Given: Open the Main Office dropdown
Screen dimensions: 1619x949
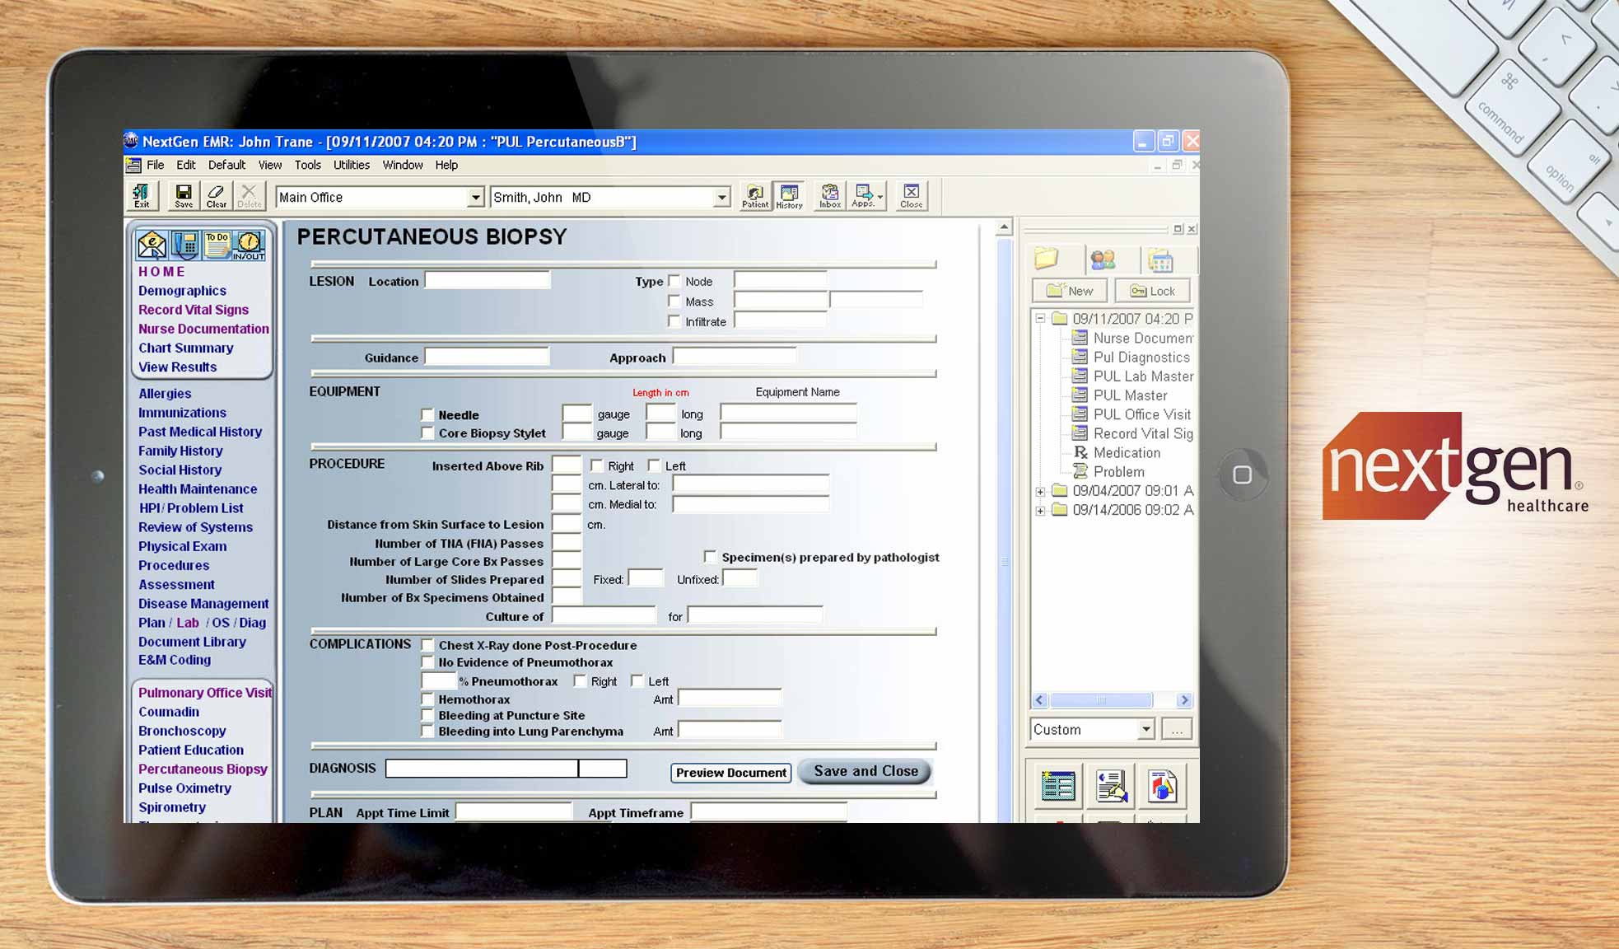Looking at the screenshot, I should click(476, 197).
